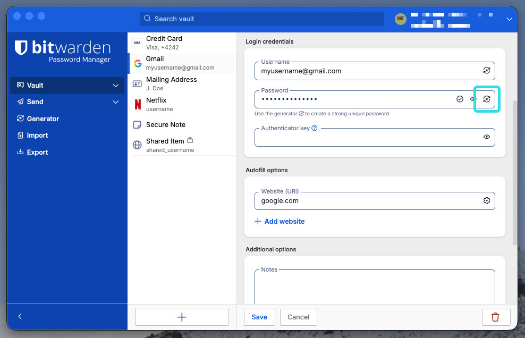This screenshot has height=338, width=525.
Task: Generate a username with the username refresh icon
Action: point(486,70)
